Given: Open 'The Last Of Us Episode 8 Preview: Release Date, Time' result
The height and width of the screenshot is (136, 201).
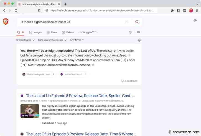Looking at the screenshot, I should tap(81, 134).
